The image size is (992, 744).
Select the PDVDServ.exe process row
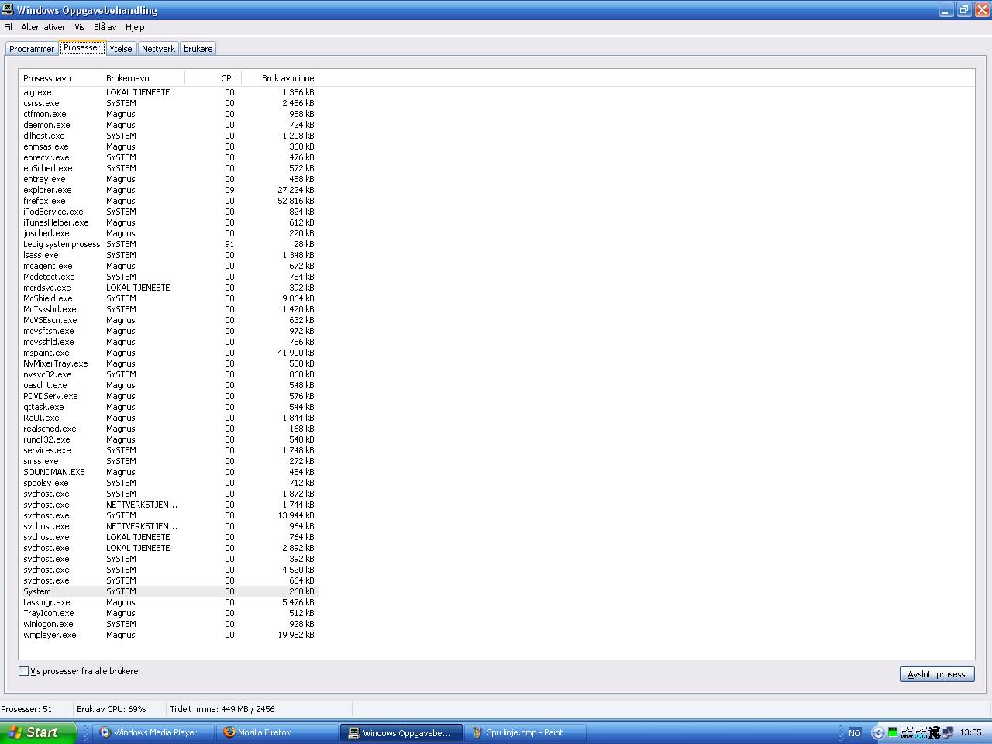pyautogui.click(x=169, y=396)
